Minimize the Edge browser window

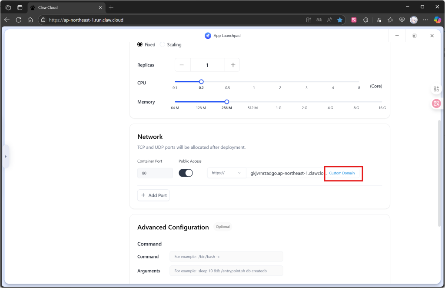(x=408, y=7)
